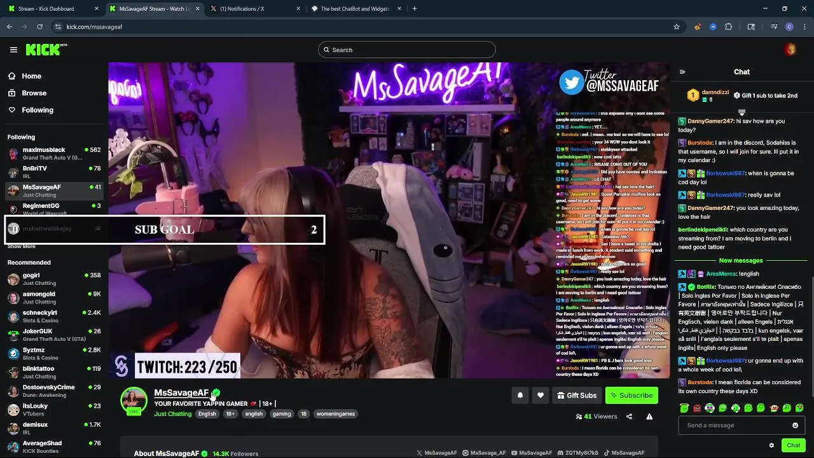The height and width of the screenshot is (458, 814).
Task: Click the notification bell for MsSavageAF
Action: click(x=520, y=395)
